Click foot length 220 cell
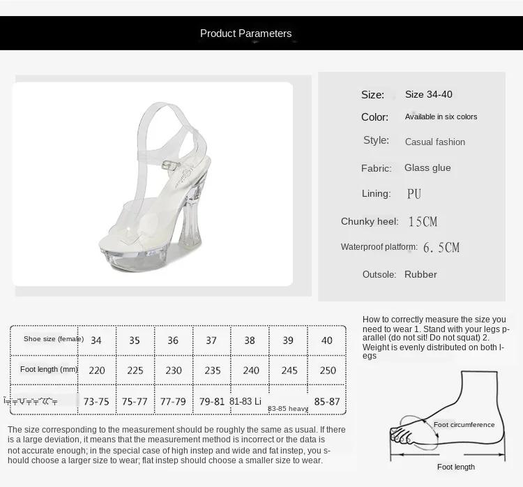This screenshot has height=487, width=523. tap(97, 370)
